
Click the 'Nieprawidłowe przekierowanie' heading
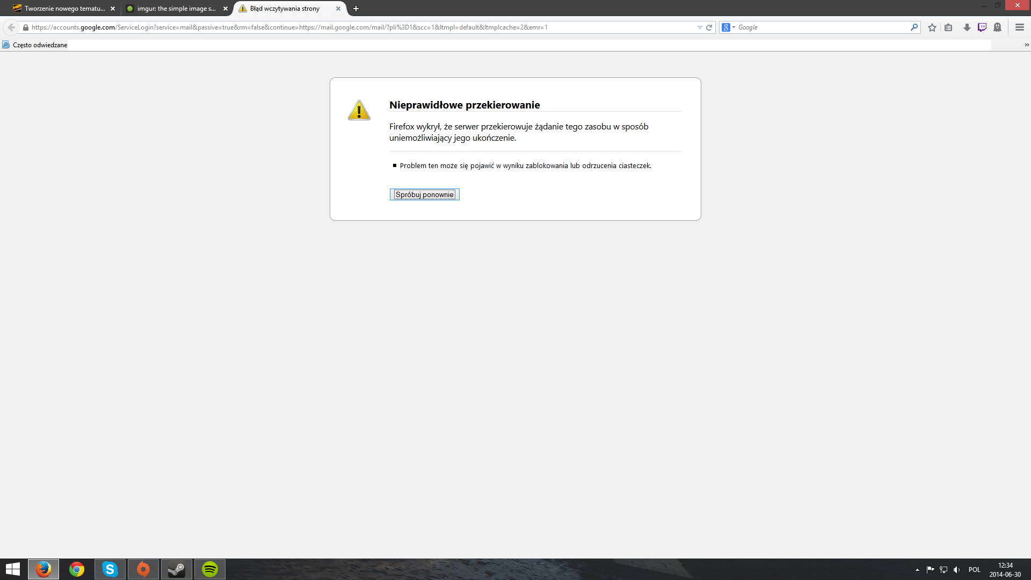click(x=464, y=105)
